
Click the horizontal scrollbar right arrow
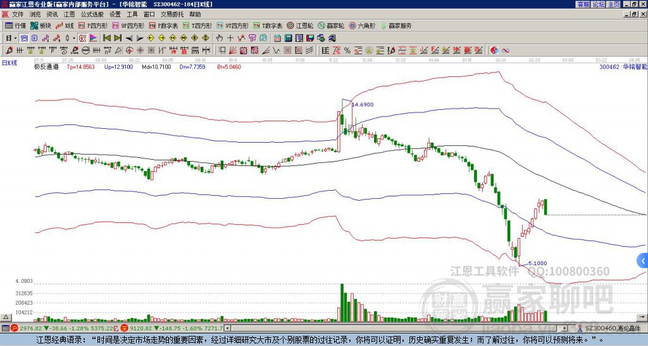(565, 328)
